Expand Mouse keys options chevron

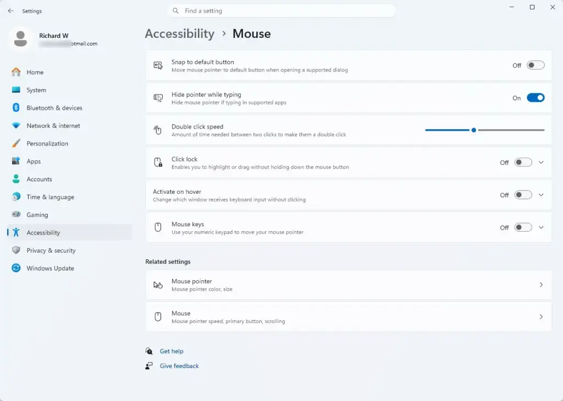(541, 227)
